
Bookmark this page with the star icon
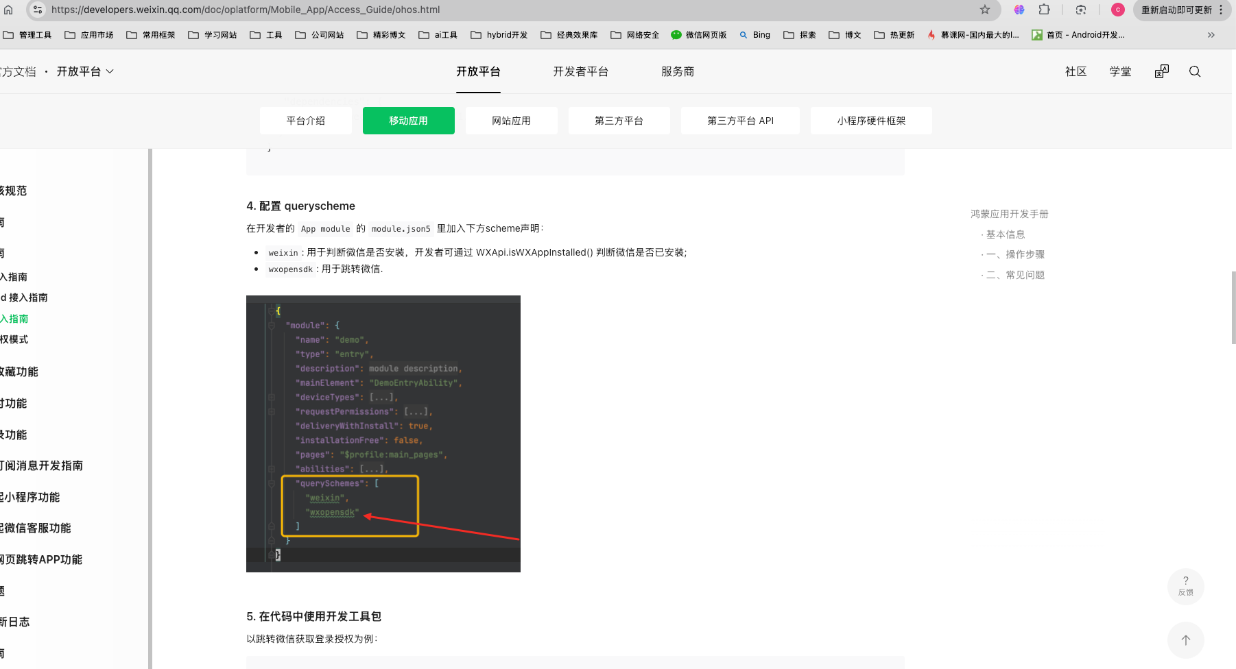985,10
